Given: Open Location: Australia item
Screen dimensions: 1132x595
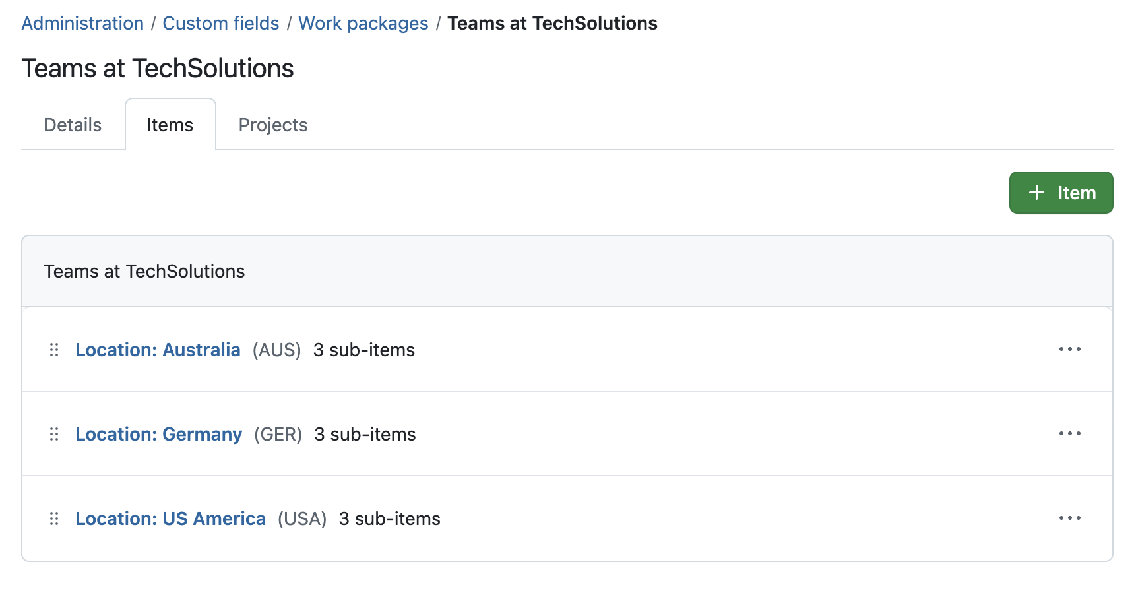Looking at the screenshot, I should click(158, 350).
